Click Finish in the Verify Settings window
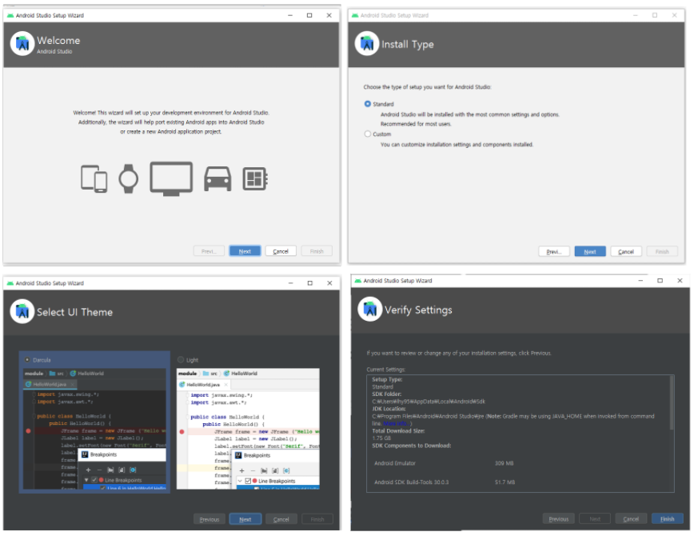The width and height of the screenshot is (694, 540). [x=667, y=518]
